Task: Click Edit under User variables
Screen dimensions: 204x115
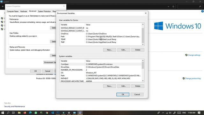Action: coord(124,50)
